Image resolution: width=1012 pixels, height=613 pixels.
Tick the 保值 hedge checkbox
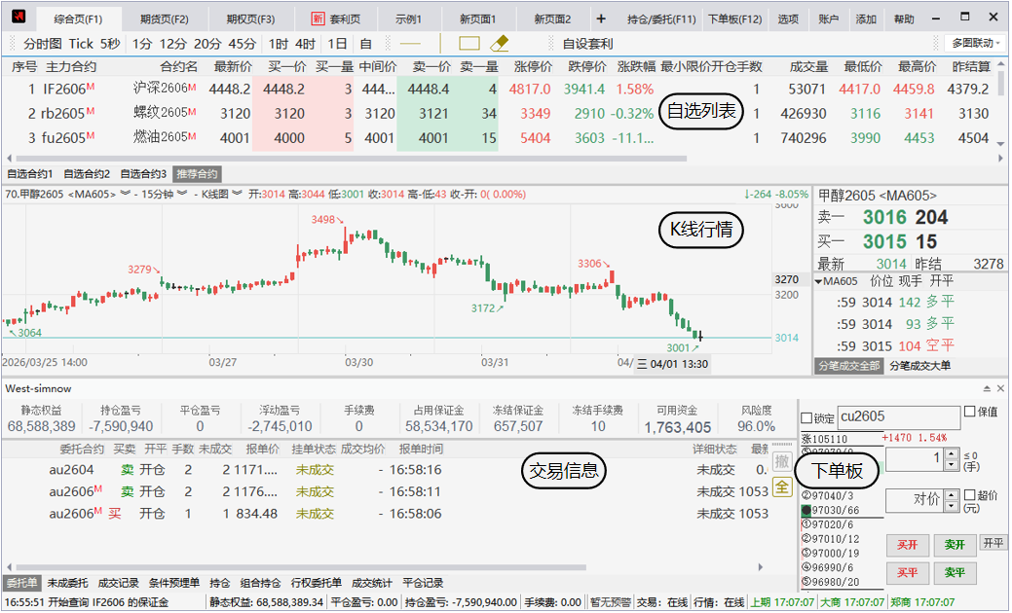[x=969, y=412]
